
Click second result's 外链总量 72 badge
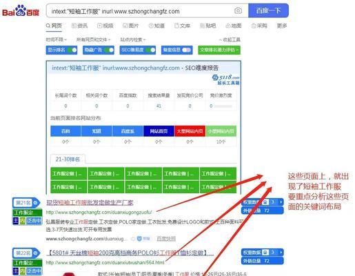262,261
